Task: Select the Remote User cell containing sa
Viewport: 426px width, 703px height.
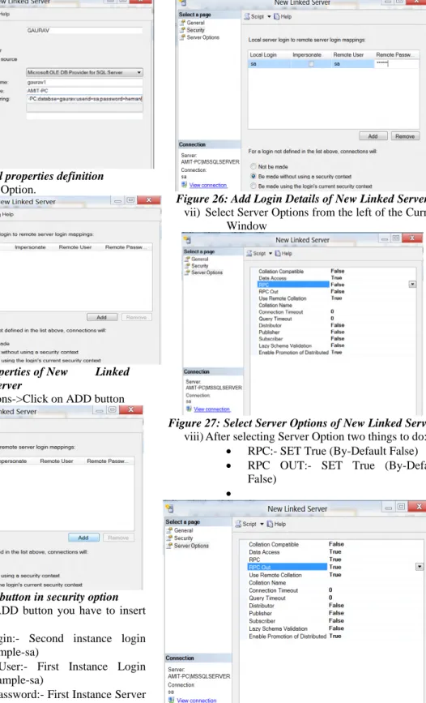Action: click(x=352, y=64)
